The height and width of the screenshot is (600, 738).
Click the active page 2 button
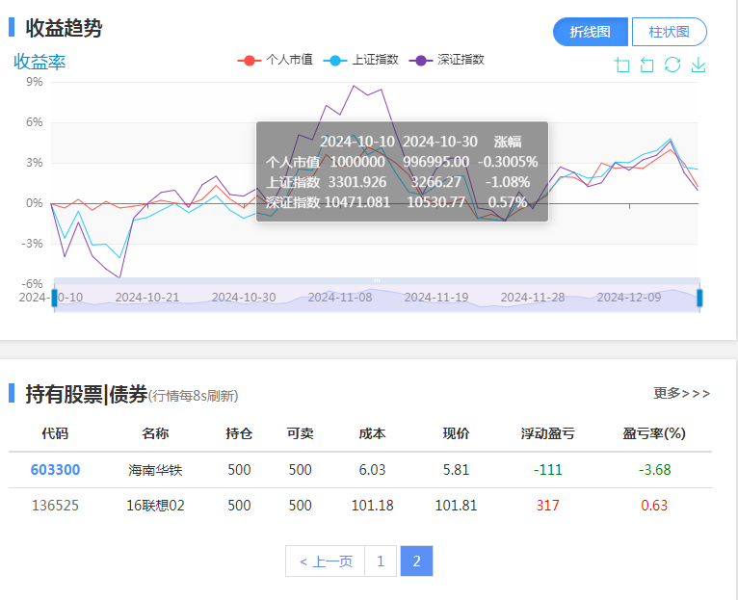pos(416,561)
